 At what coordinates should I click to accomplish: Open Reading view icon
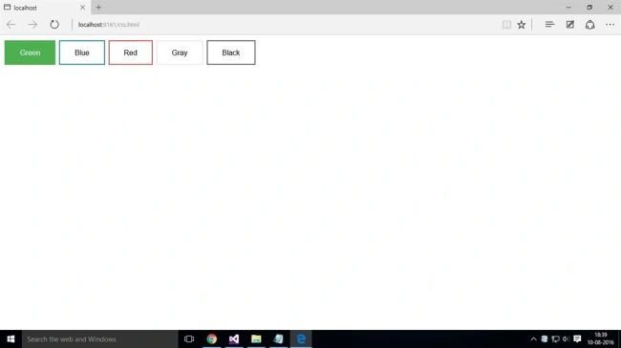(x=506, y=25)
